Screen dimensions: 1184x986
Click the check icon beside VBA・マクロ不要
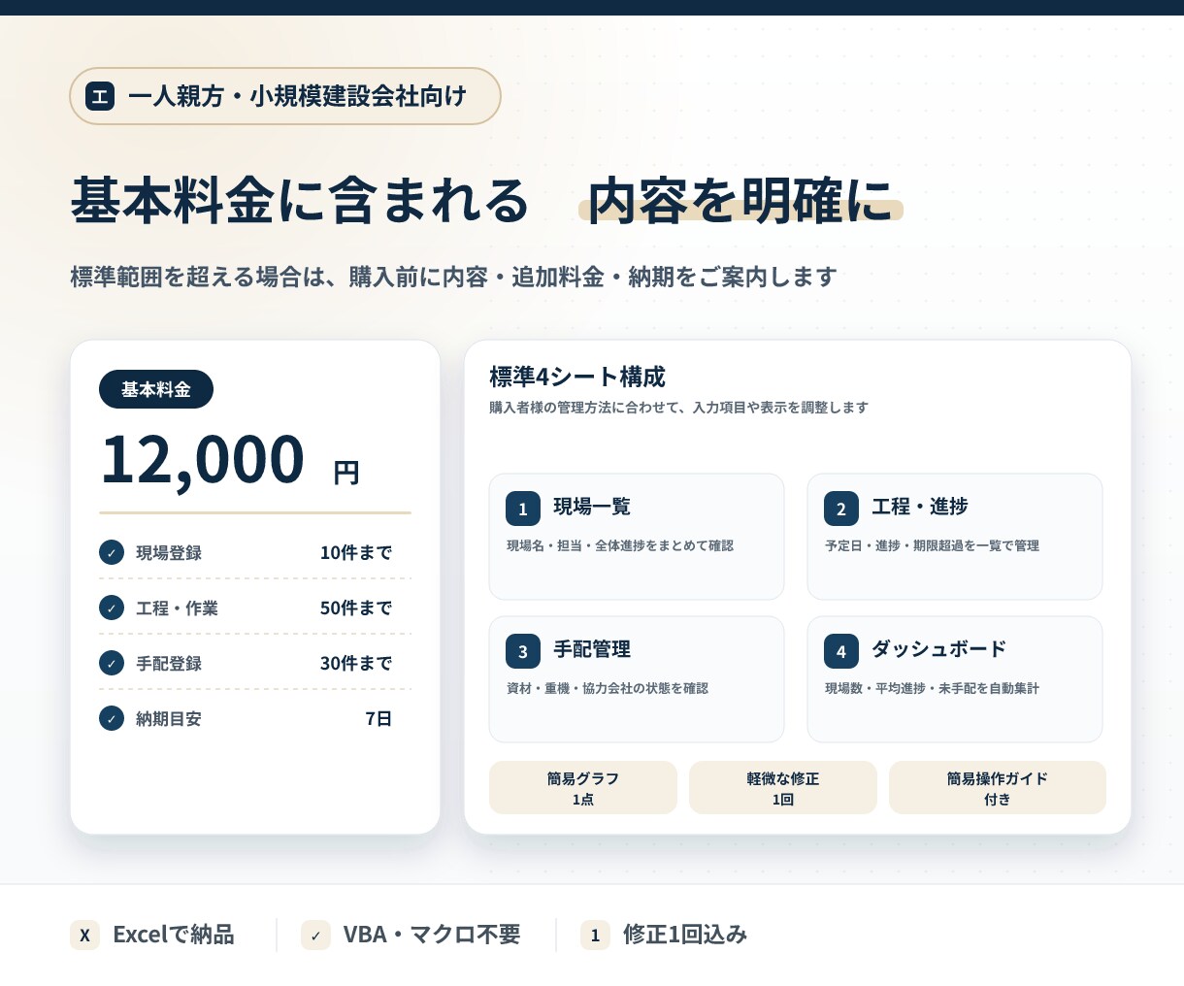315,935
